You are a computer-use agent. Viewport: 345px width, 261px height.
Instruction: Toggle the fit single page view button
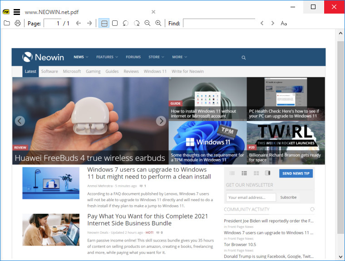coord(115,23)
